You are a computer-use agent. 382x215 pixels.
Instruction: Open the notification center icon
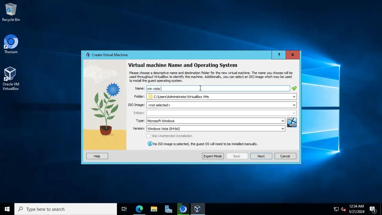[372, 209]
